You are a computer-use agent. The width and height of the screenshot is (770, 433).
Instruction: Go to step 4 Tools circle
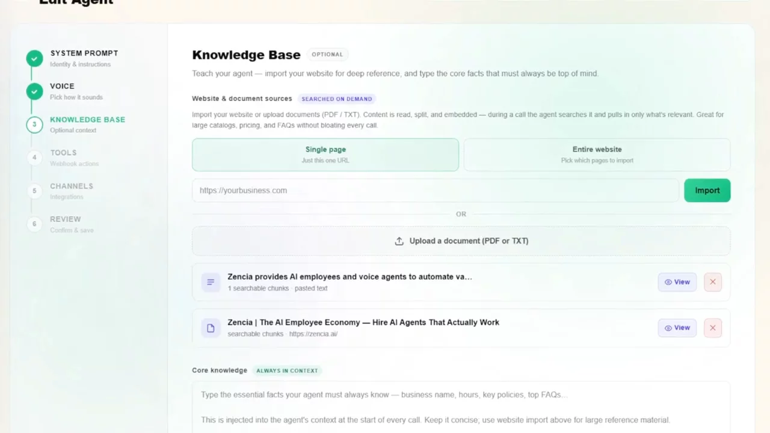34,158
